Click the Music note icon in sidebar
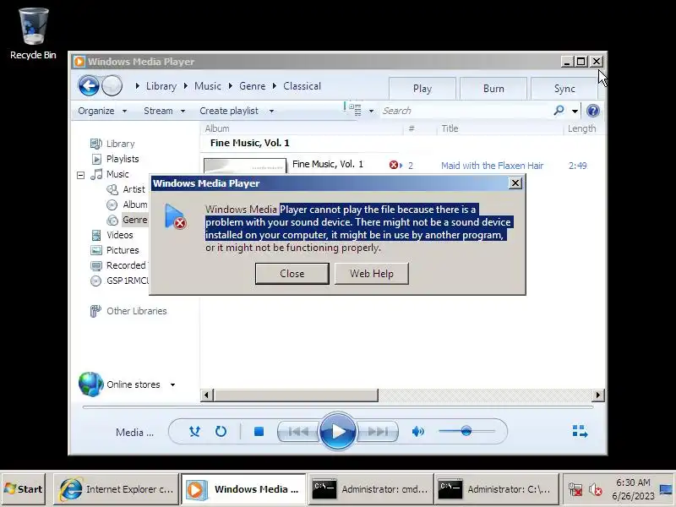This screenshot has height=507, width=676. 96,174
